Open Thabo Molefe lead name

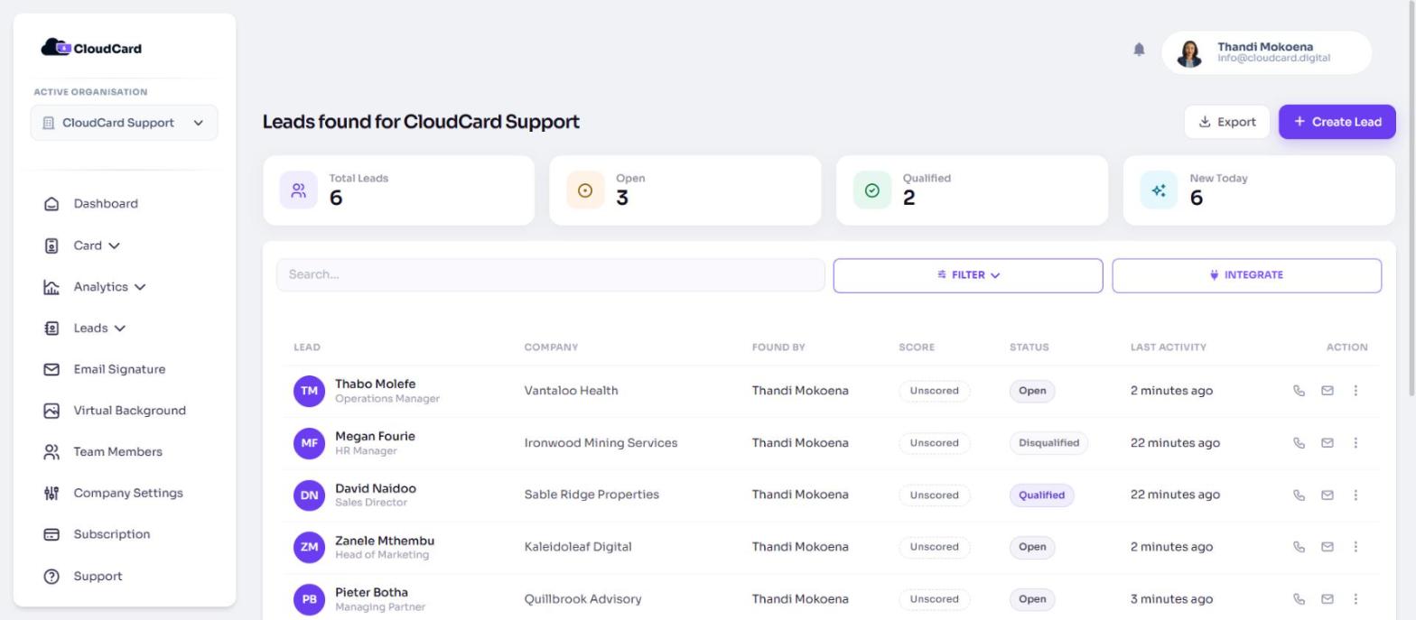tap(375, 384)
